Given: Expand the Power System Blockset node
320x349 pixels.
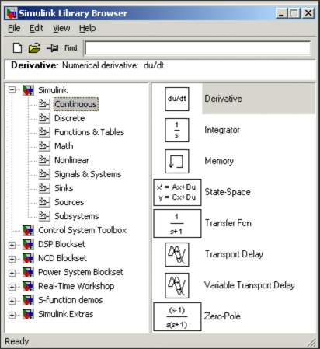Looking at the screenshot, I should pos(12,273).
